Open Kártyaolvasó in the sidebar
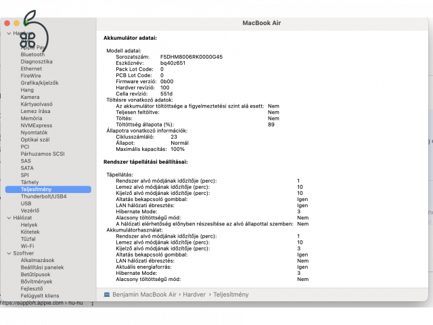This screenshot has width=433, height=325. pyautogui.click(x=37, y=104)
